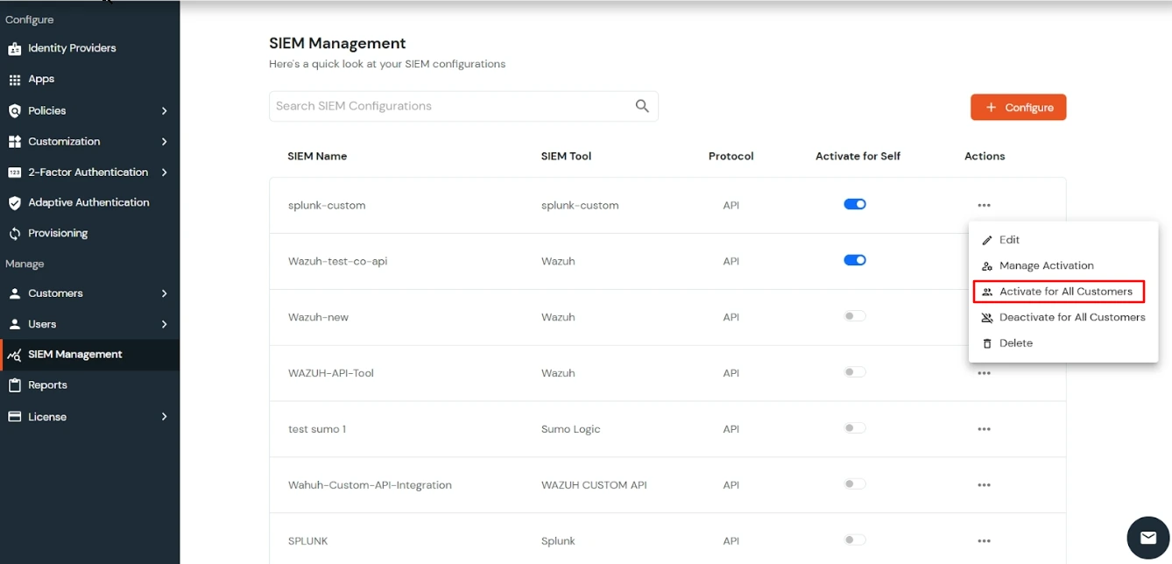This screenshot has height=564, width=1172.
Task: Focus the Search SIEM Configurations field
Action: tap(451, 106)
